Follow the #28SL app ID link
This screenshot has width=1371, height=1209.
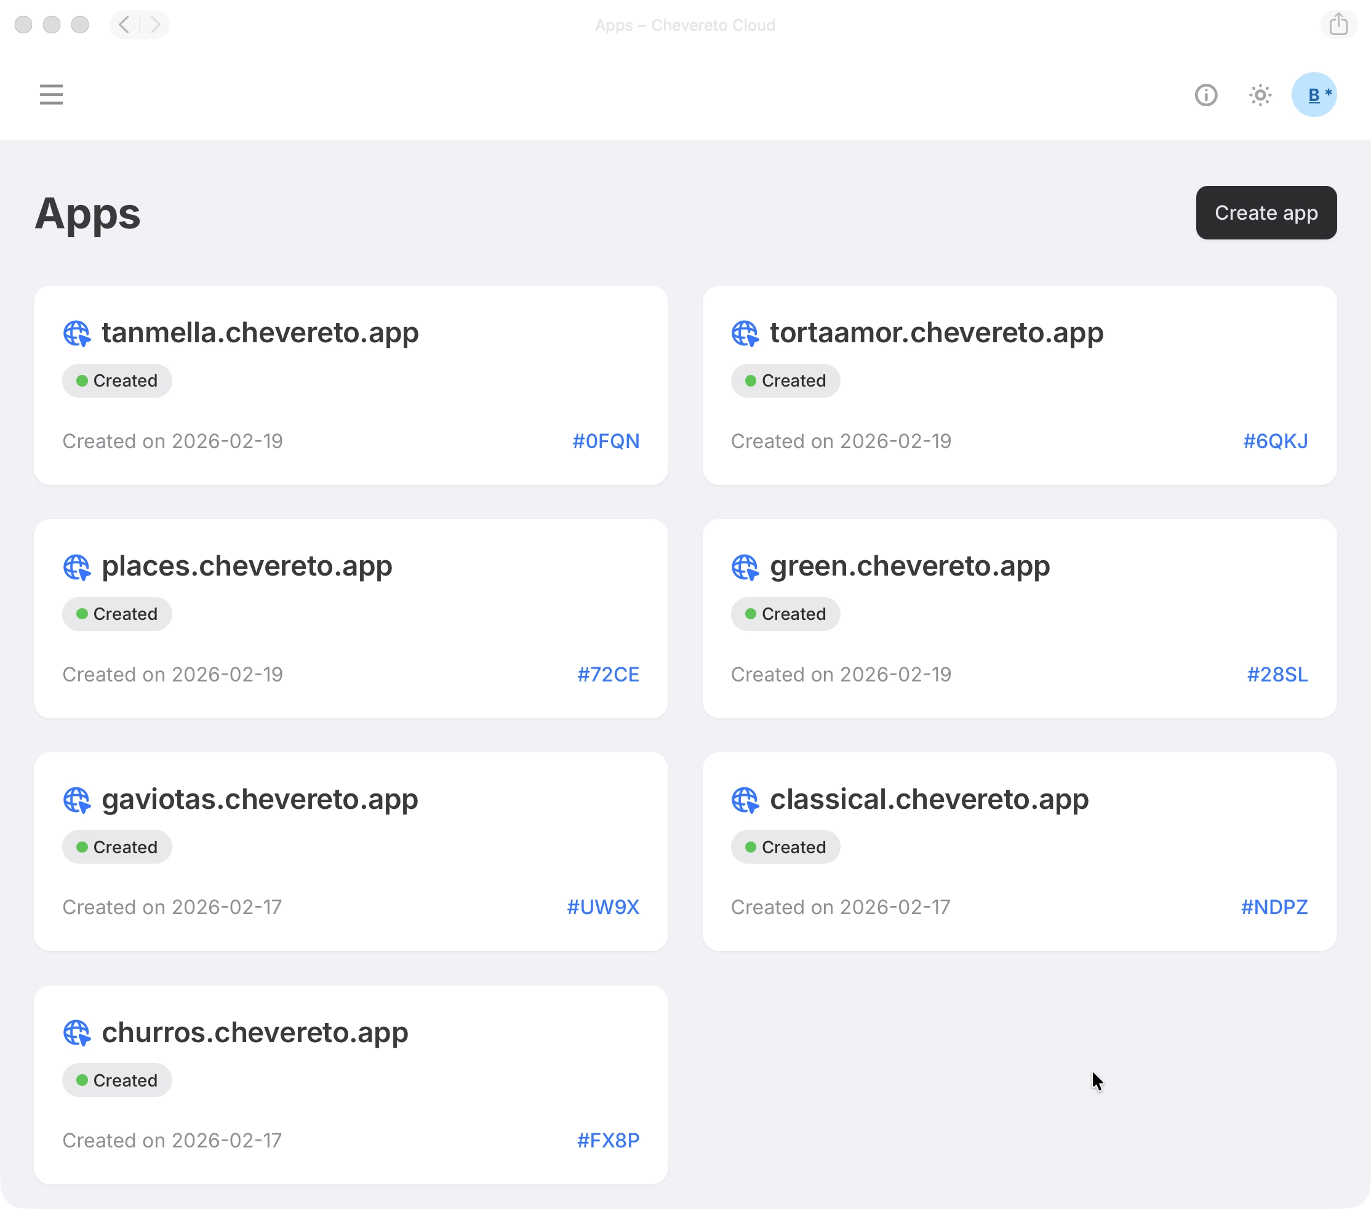point(1277,674)
